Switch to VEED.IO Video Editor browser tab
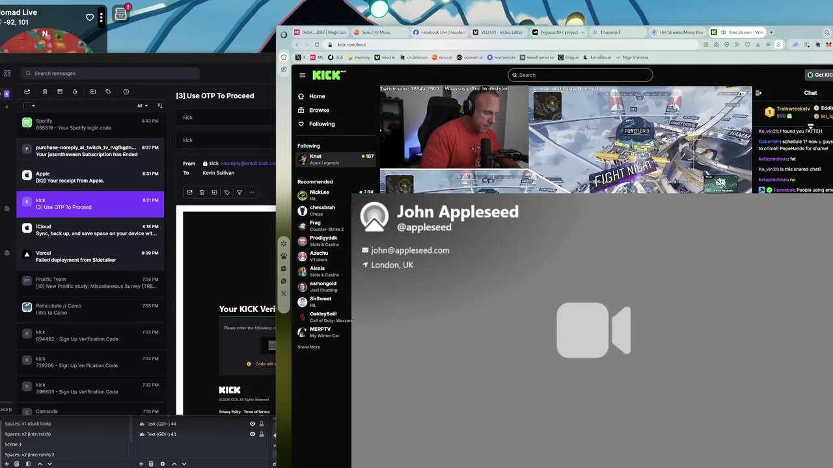 498,32
